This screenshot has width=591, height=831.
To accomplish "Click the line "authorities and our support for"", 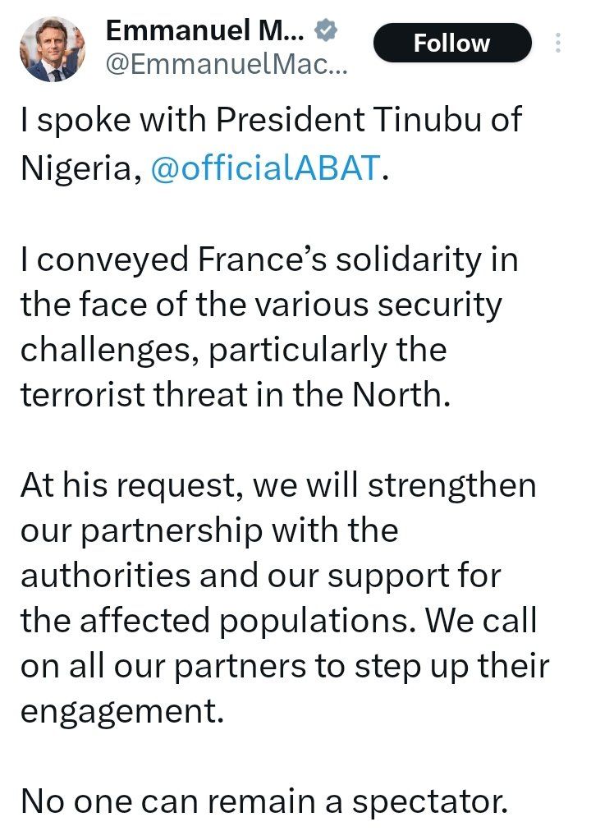I will (260, 576).
